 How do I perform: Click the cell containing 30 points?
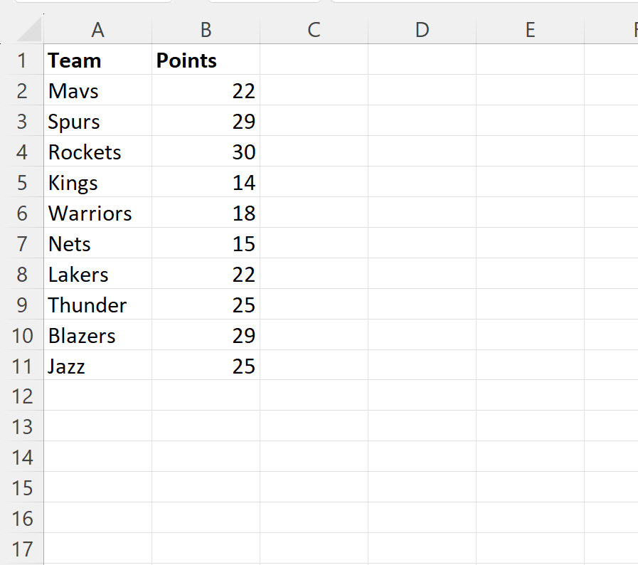click(x=206, y=152)
